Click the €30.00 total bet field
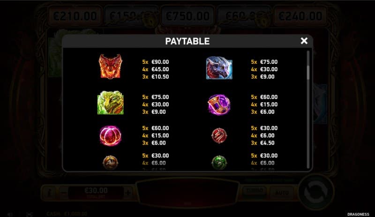 pyautogui.click(x=96, y=193)
